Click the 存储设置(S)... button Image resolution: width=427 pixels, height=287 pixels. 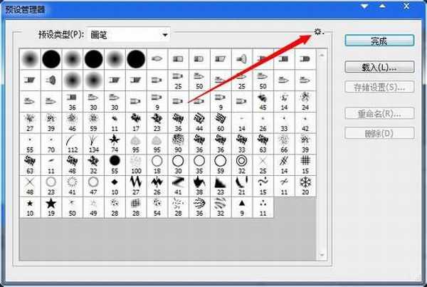[379, 88]
